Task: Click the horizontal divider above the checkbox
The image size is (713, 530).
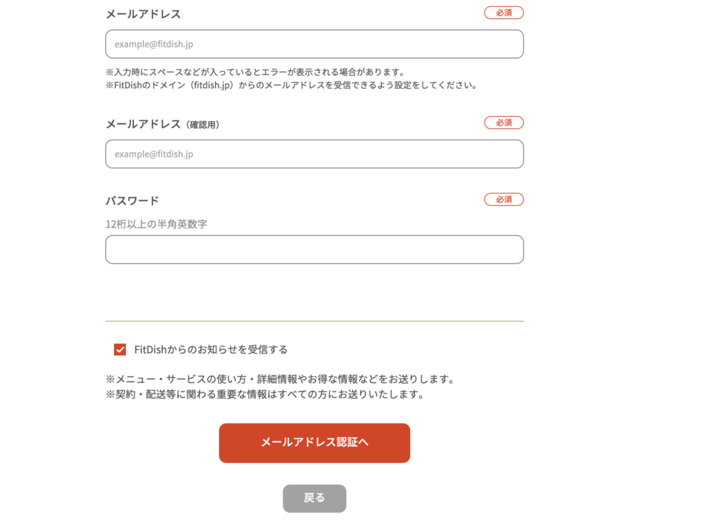Action: [314, 321]
